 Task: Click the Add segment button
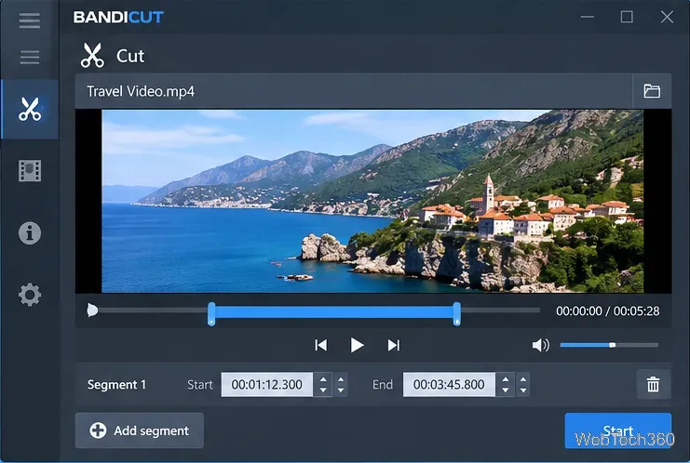point(140,430)
